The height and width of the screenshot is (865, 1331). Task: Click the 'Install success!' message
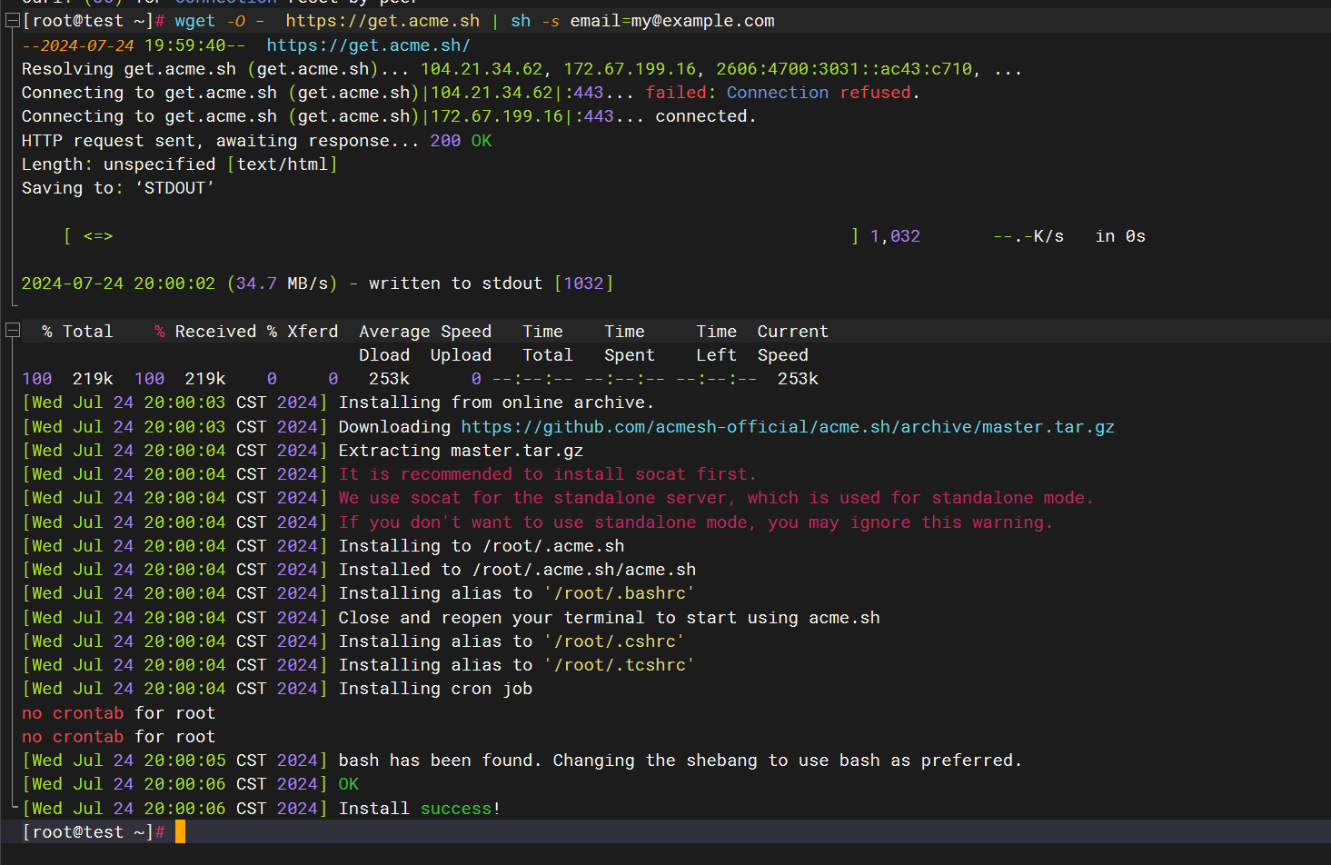coord(420,809)
